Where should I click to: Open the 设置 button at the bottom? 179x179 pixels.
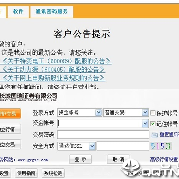5,173
